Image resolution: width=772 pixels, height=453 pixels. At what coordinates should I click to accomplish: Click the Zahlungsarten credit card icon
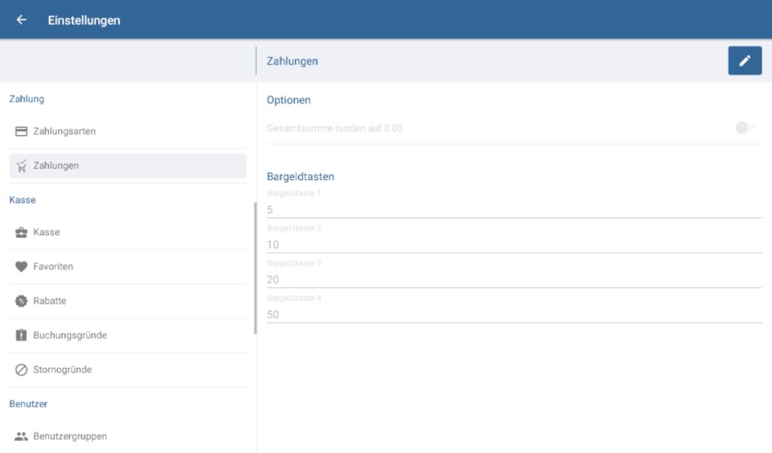pyautogui.click(x=21, y=132)
